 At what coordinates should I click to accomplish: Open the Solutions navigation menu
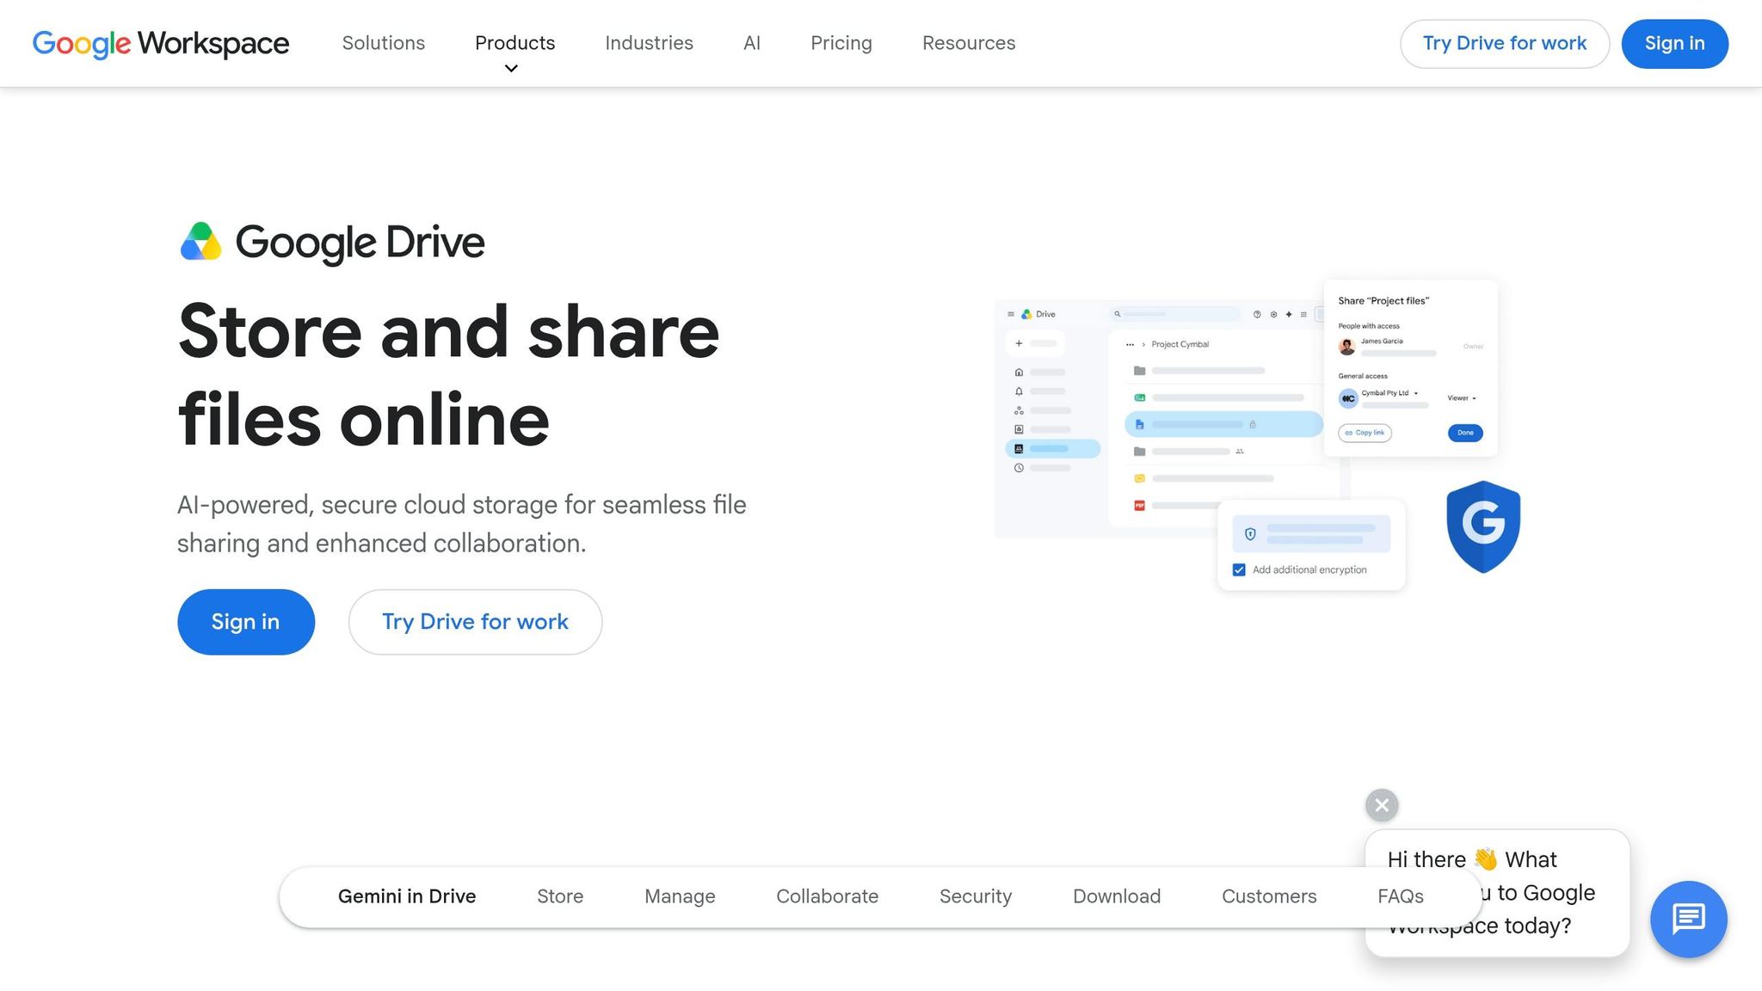(384, 43)
